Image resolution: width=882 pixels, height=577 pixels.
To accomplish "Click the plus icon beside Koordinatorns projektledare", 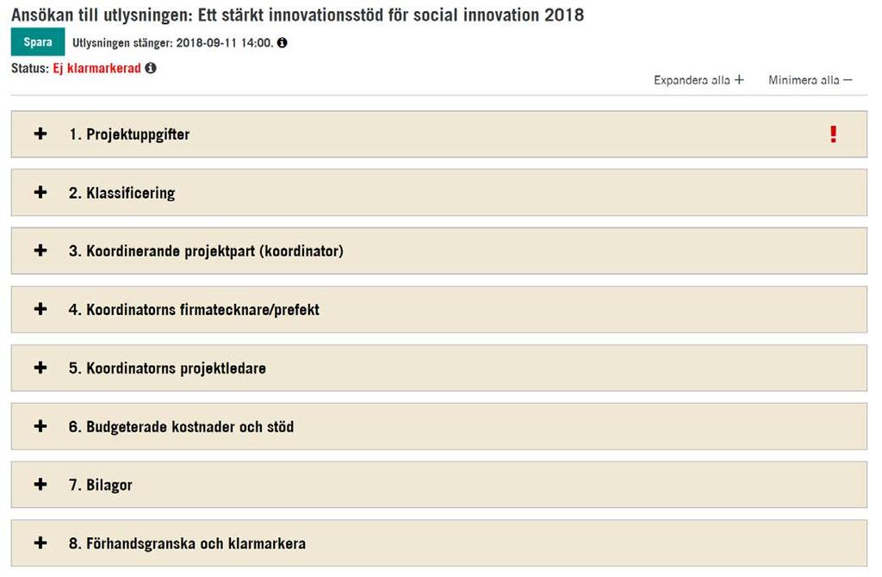I will click(40, 368).
